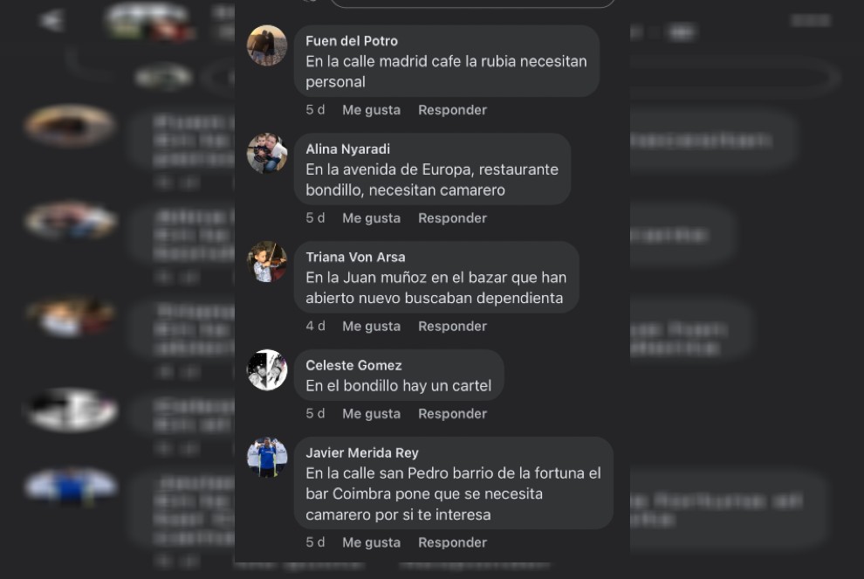The image size is (864, 579).
Task: Open Fuen del Potro's profile picture
Action: 267,45
